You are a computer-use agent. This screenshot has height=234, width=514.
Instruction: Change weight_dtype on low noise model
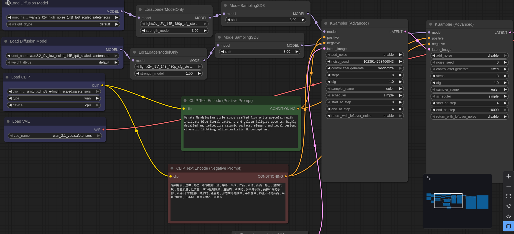[62, 62]
